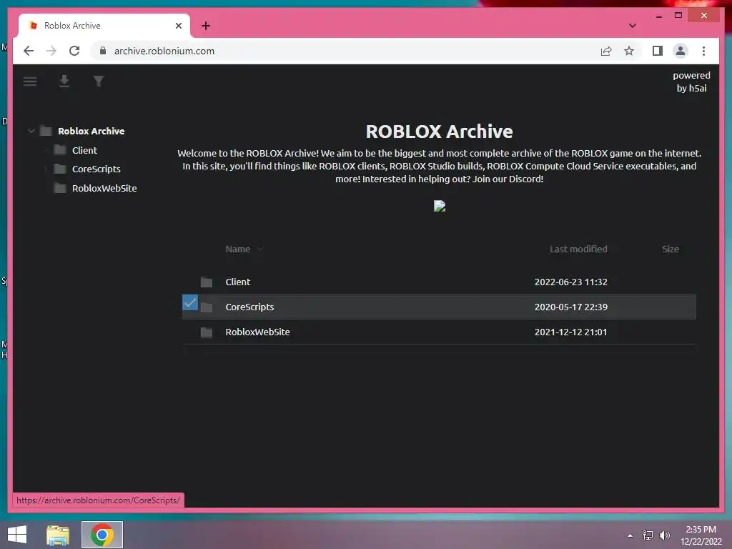Click the 2022-06-23 11:32 date text
The image size is (732, 549).
[570, 282]
